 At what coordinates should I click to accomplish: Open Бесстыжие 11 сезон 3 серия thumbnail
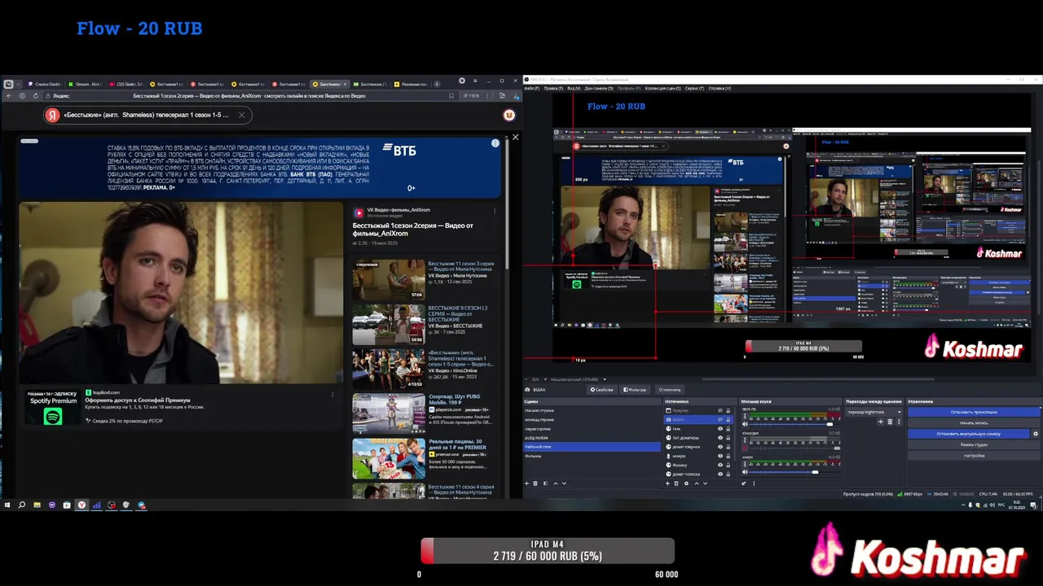pyautogui.click(x=389, y=279)
